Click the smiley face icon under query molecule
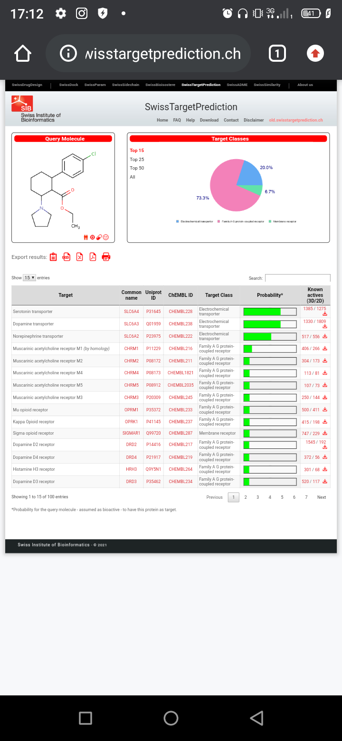342x741 pixels. pyautogui.click(x=106, y=237)
